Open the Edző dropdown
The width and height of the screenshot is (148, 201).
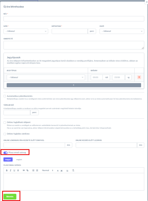point(122,31)
